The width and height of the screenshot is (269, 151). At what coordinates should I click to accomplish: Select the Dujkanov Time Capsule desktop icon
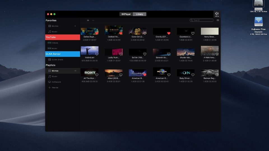coord(258,22)
